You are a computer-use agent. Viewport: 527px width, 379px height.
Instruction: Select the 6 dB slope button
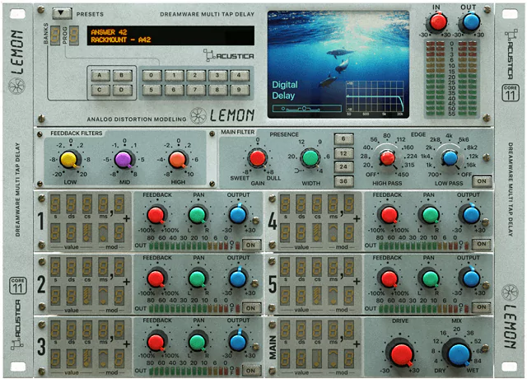[343, 138]
